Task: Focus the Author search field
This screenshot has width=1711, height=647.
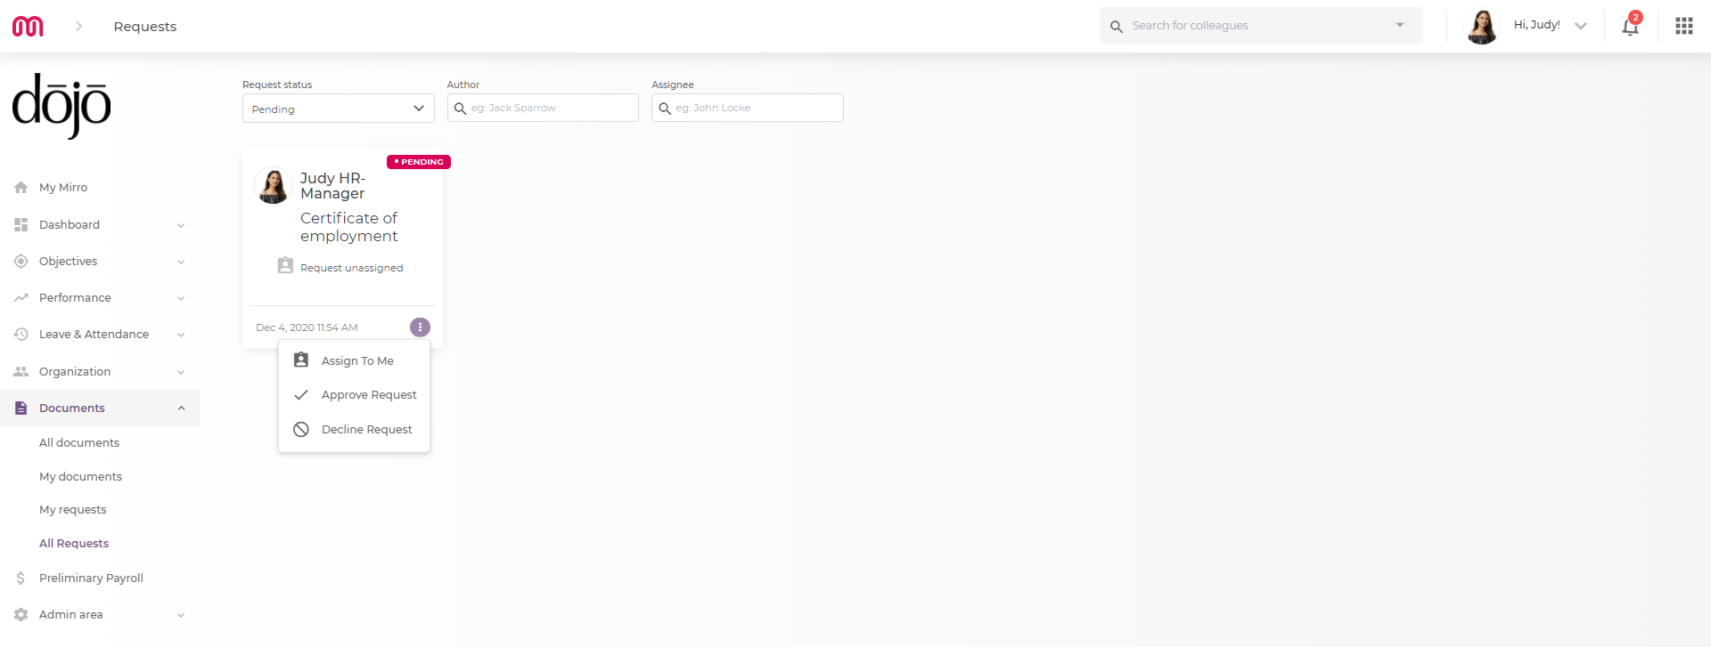Action: click(x=543, y=108)
